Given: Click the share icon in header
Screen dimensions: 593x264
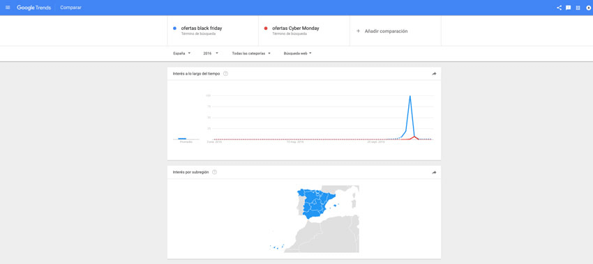Looking at the screenshot, I should 559,8.
